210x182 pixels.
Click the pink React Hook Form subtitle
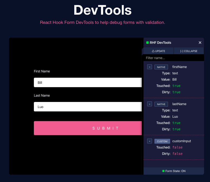(x=102, y=23)
